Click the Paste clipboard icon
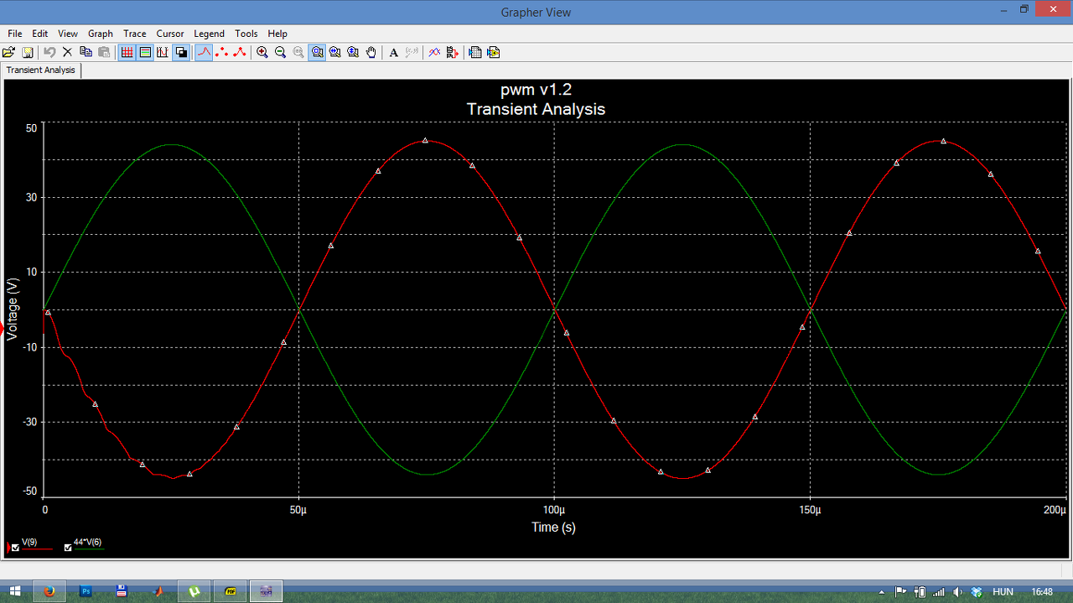 (104, 52)
